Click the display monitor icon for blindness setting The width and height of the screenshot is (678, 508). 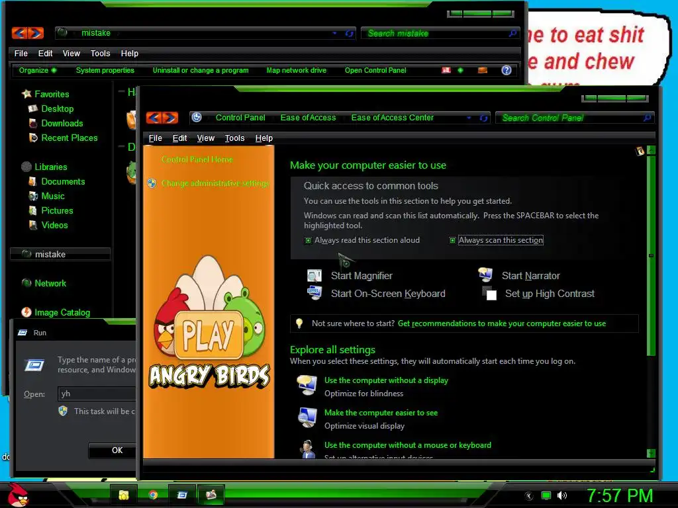(307, 386)
